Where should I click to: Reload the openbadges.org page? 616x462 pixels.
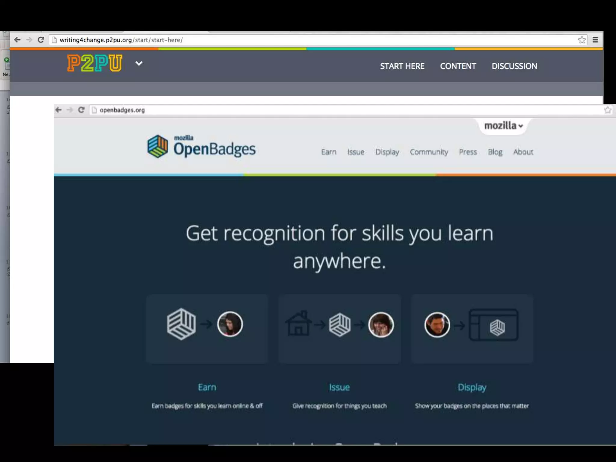pyautogui.click(x=81, y=110)
